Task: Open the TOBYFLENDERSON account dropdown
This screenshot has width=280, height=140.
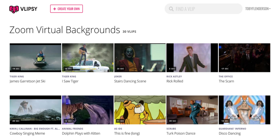Action: 258,9
